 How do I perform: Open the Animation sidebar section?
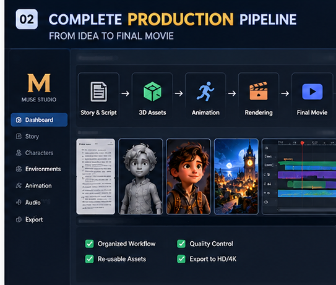pos(34,185)
